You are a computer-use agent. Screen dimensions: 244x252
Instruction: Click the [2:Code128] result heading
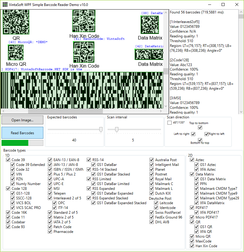tap(179, 60)
